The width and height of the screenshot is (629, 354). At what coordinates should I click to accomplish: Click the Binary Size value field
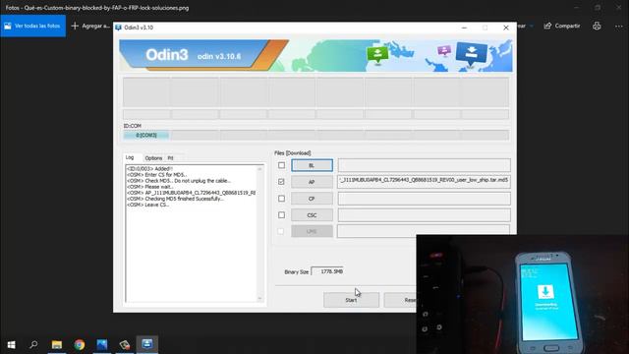327,271
